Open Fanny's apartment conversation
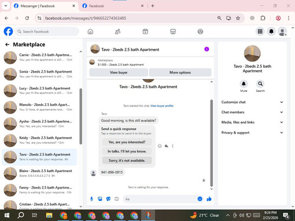Viewport: 295px width, 221px height. 40,190
